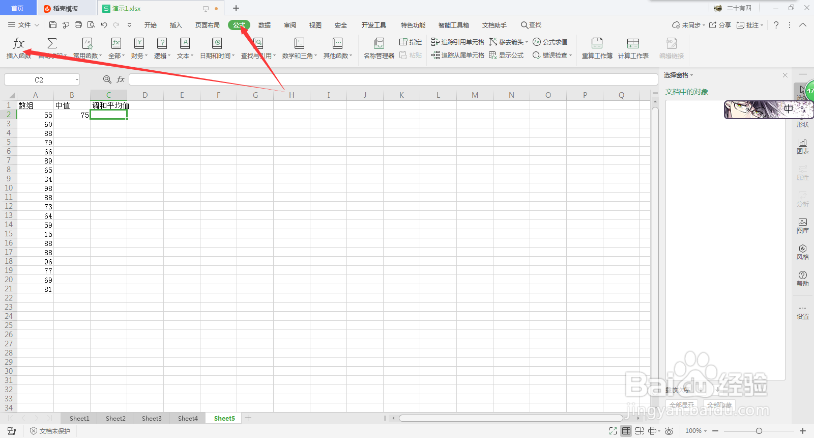This screenshot has width=814, height=438.
Task: Switch to page break view in status bar
Action: [x=639, y=431]
